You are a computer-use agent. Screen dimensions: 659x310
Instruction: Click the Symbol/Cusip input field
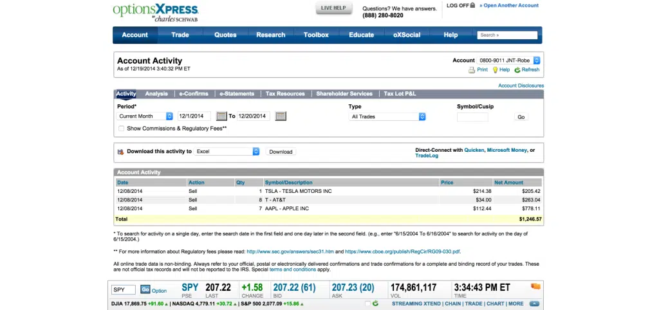tap(472, 117)
